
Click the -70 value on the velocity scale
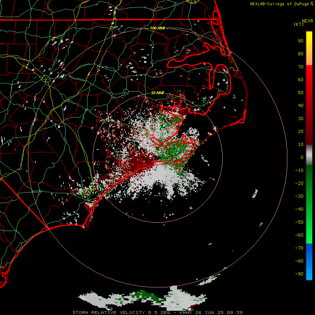click(299, 248)
